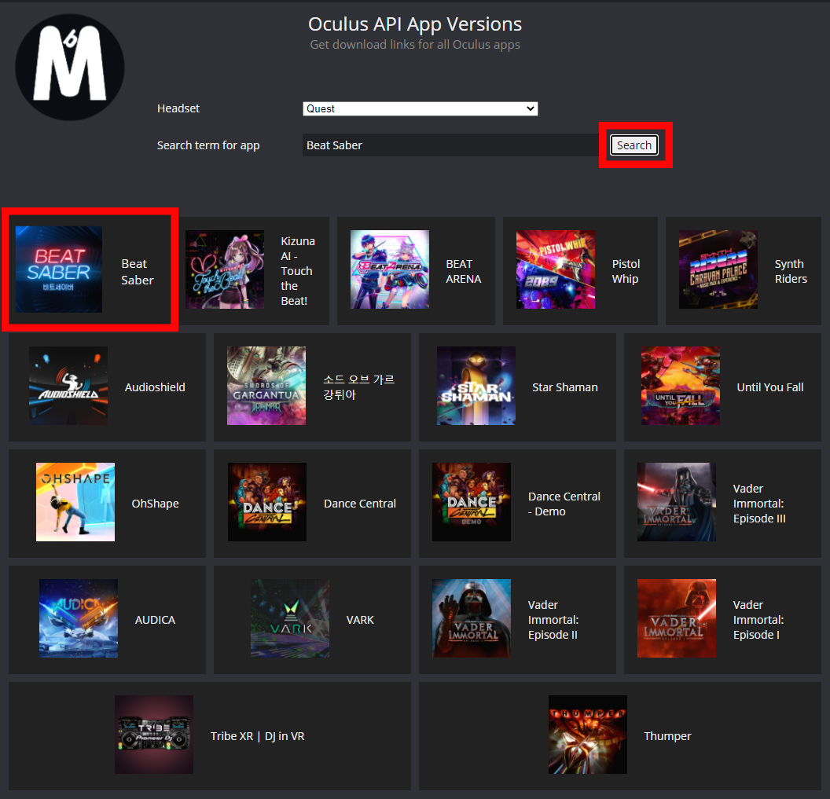This screenshot has width=830, height=799.
Task: Click the search term input field
Action: [451, 145]
